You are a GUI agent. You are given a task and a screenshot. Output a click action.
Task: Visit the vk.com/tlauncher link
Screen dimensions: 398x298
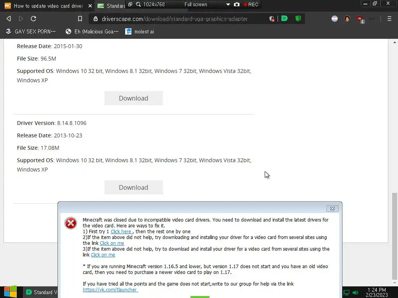[x=110, y=289]
